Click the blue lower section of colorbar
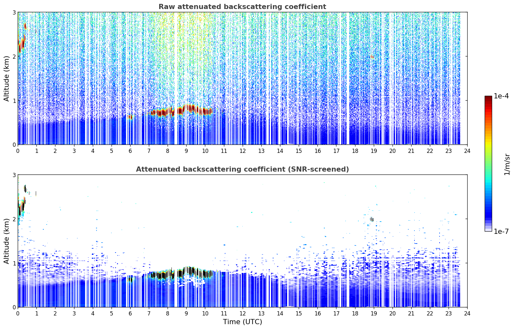Image resolution: width=514 pixels, height=329 pixels. tap(488, 206)
